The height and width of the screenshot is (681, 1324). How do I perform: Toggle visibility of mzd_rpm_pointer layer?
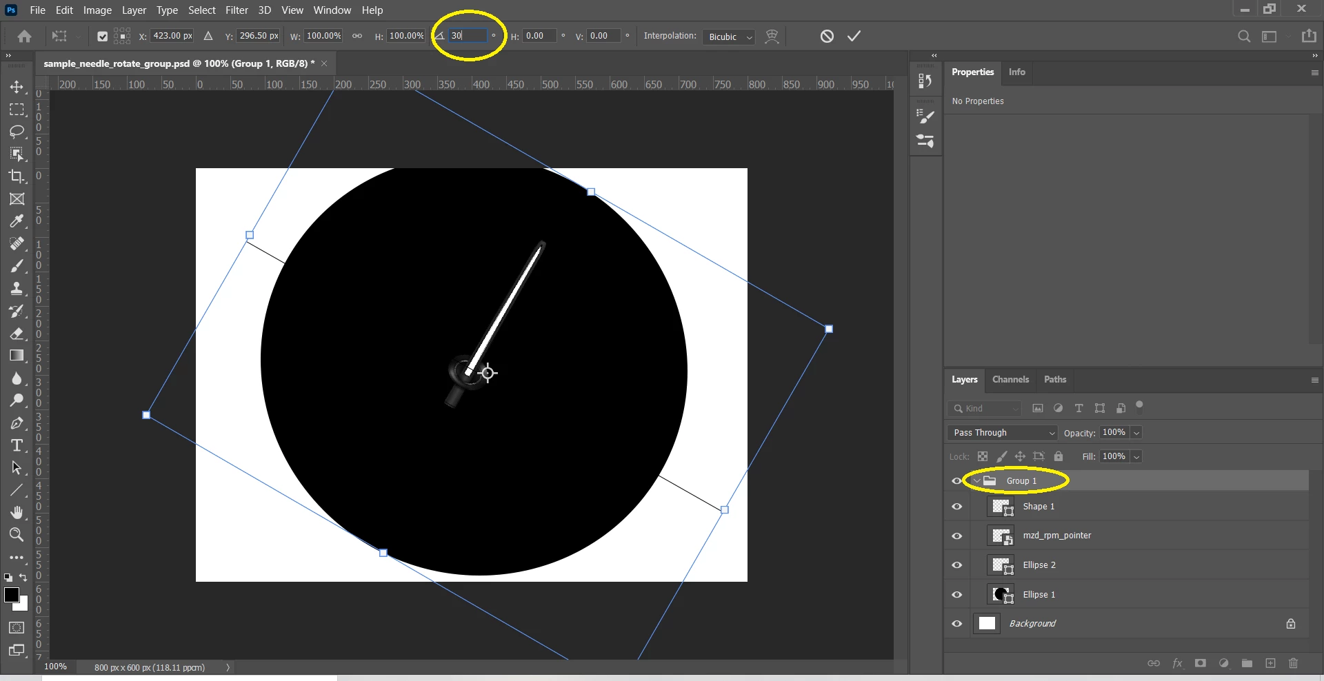coord(956,536)
